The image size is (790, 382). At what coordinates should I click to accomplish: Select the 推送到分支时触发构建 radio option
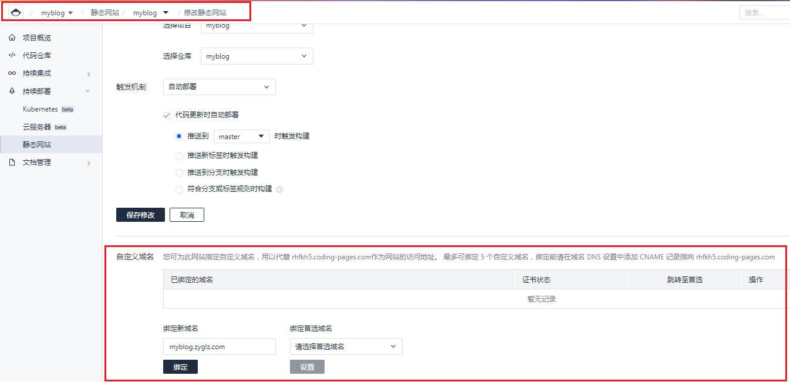click(x=180, y=173)
